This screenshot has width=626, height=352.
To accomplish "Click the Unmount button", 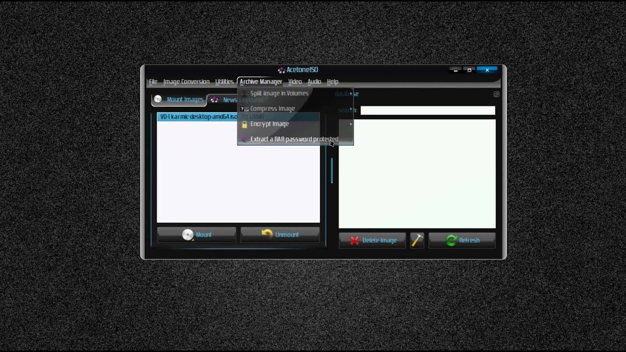I will [280, 235].
